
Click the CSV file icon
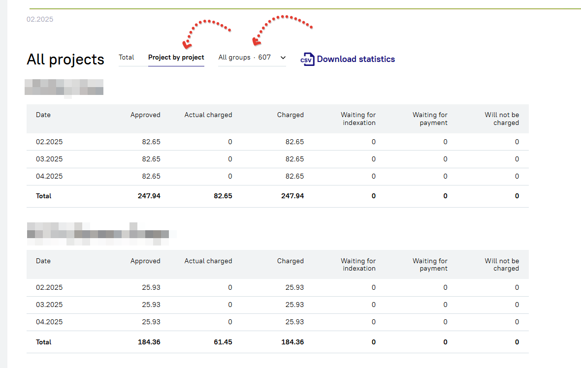click(308, 59)
